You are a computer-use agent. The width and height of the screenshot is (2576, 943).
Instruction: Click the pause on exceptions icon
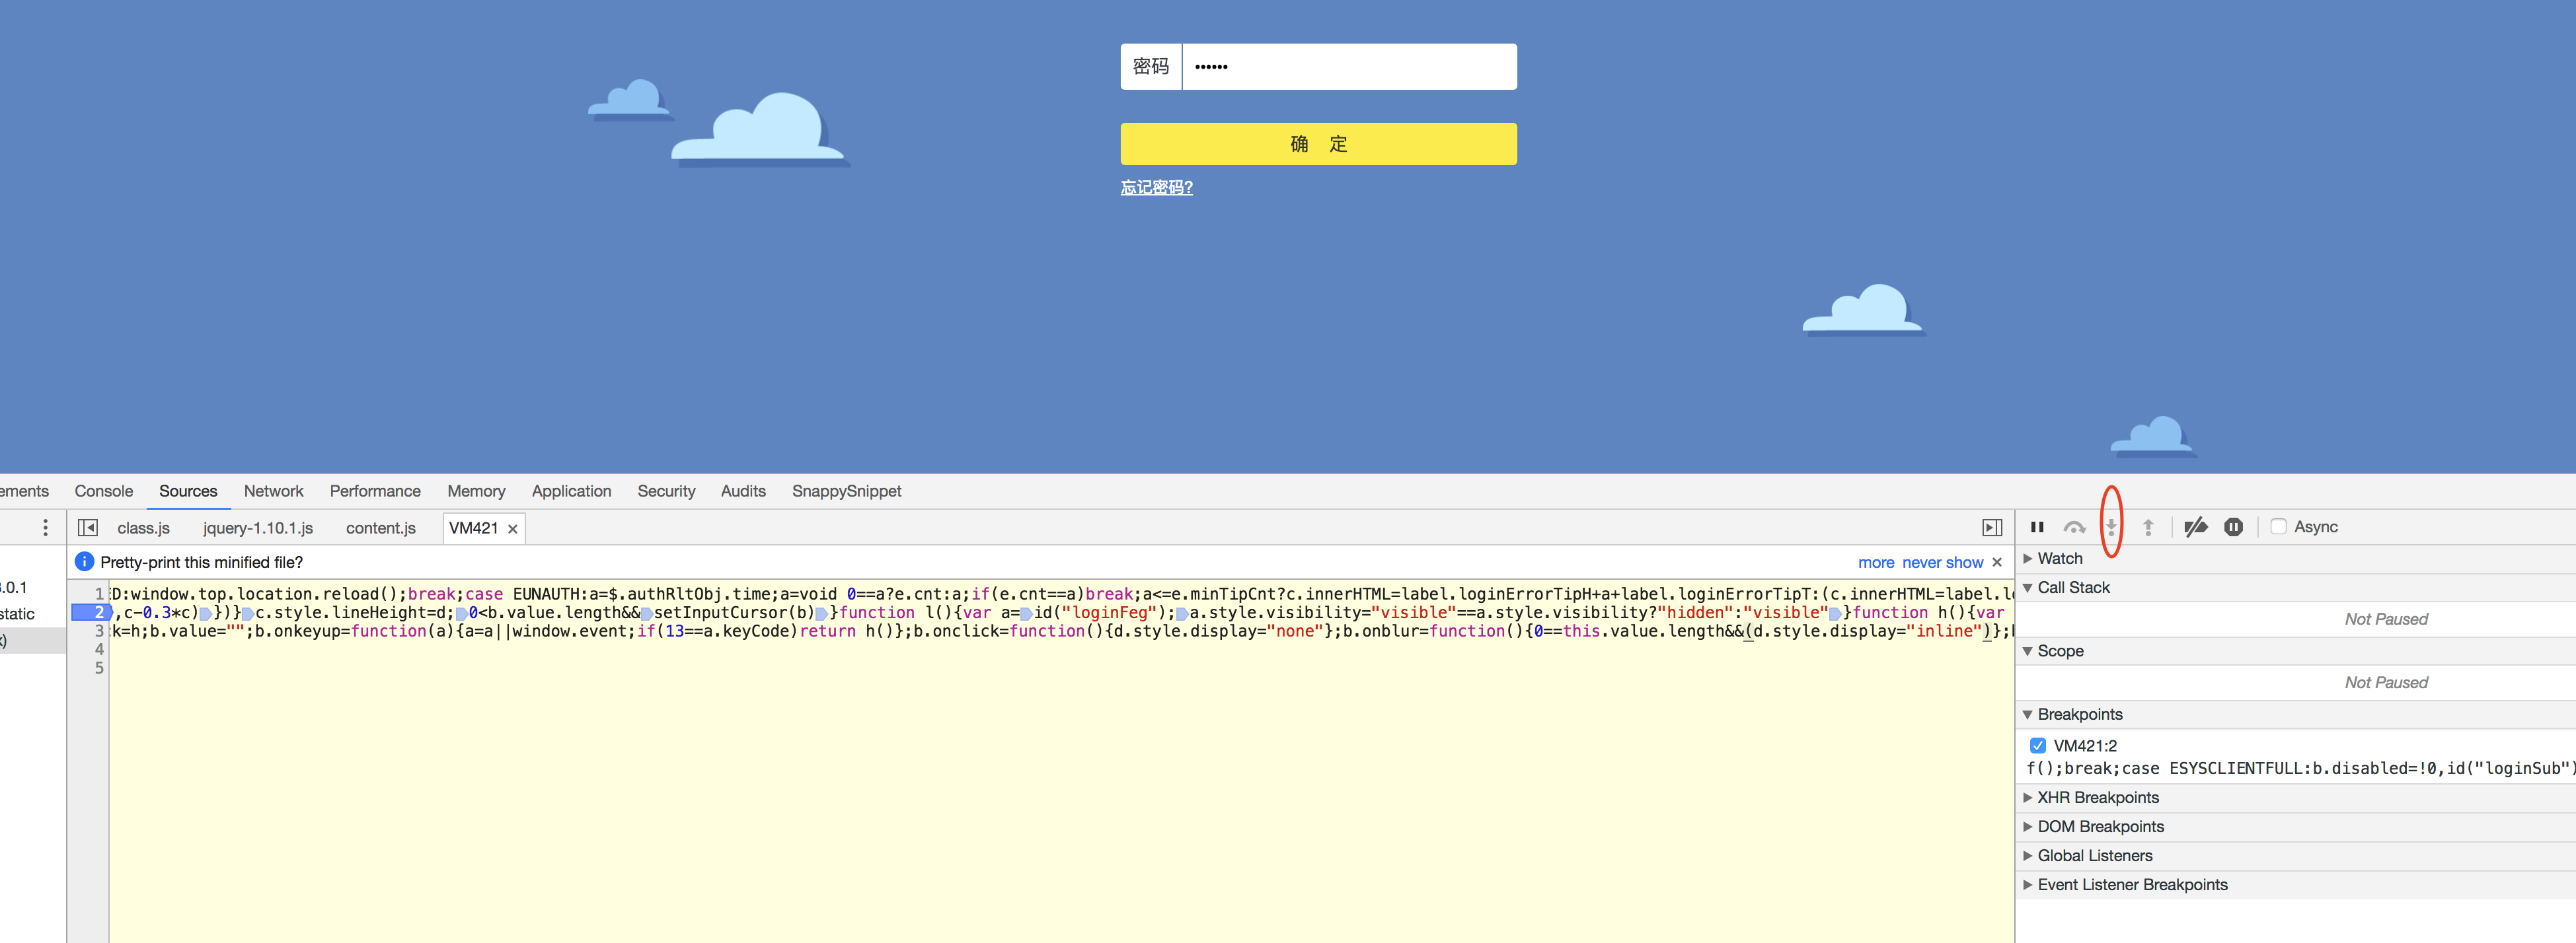[2233, 528]
